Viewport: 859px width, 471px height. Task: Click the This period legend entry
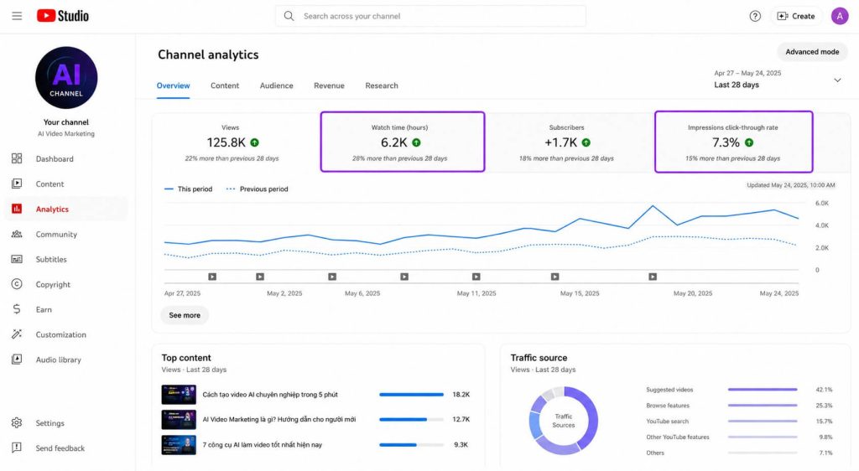pos(189,189)
